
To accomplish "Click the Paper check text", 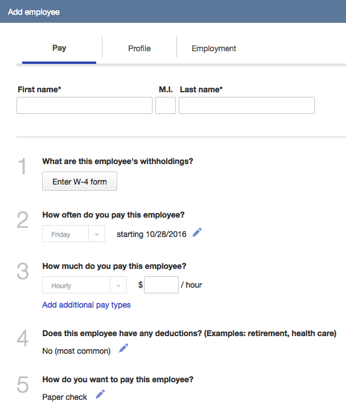I will (64, 397).
